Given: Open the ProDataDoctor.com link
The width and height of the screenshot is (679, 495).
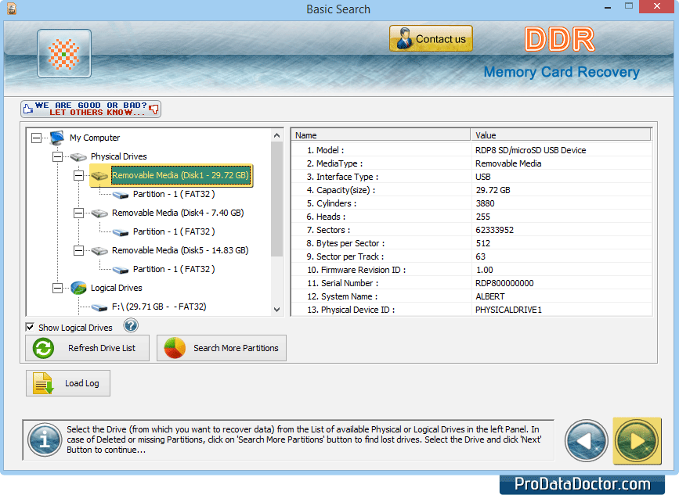Looking at the screenshot, I should pos(582,485).
